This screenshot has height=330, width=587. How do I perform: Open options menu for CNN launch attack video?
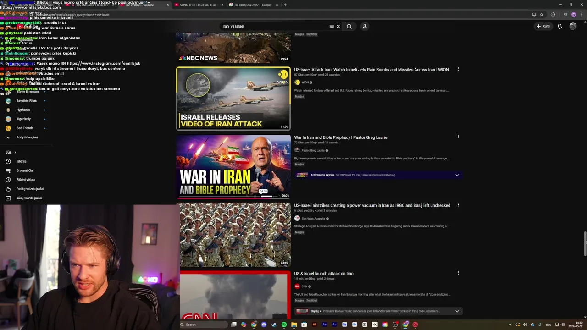458,273
